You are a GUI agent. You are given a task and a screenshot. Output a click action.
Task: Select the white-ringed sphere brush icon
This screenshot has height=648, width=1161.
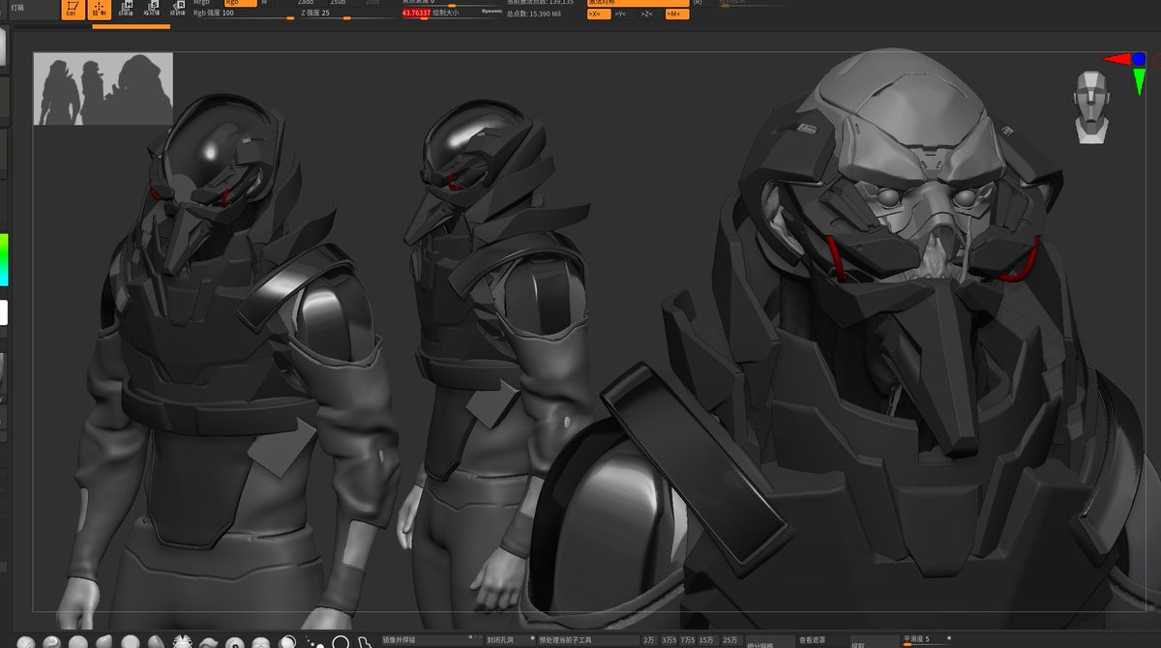click(287, 642)
